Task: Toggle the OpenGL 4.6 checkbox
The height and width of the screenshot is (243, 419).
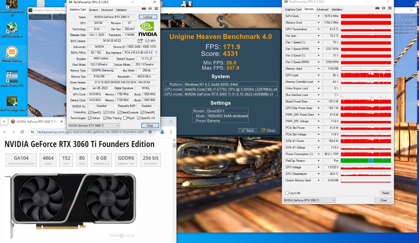Action: tap(138, 118)
